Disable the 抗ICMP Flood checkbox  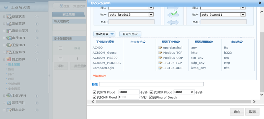(x=95, y=97)
